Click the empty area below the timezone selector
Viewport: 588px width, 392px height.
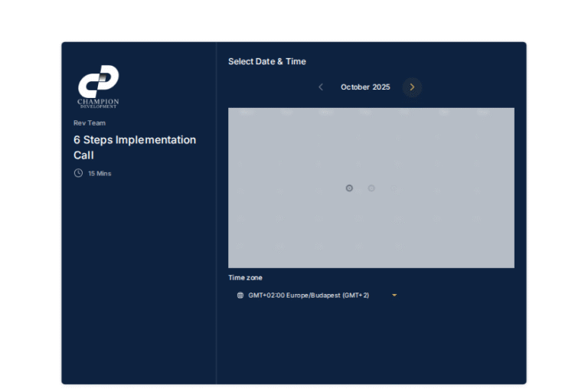(x=371, y=343)
